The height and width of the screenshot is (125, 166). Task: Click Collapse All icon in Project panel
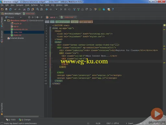coord(33,17)
